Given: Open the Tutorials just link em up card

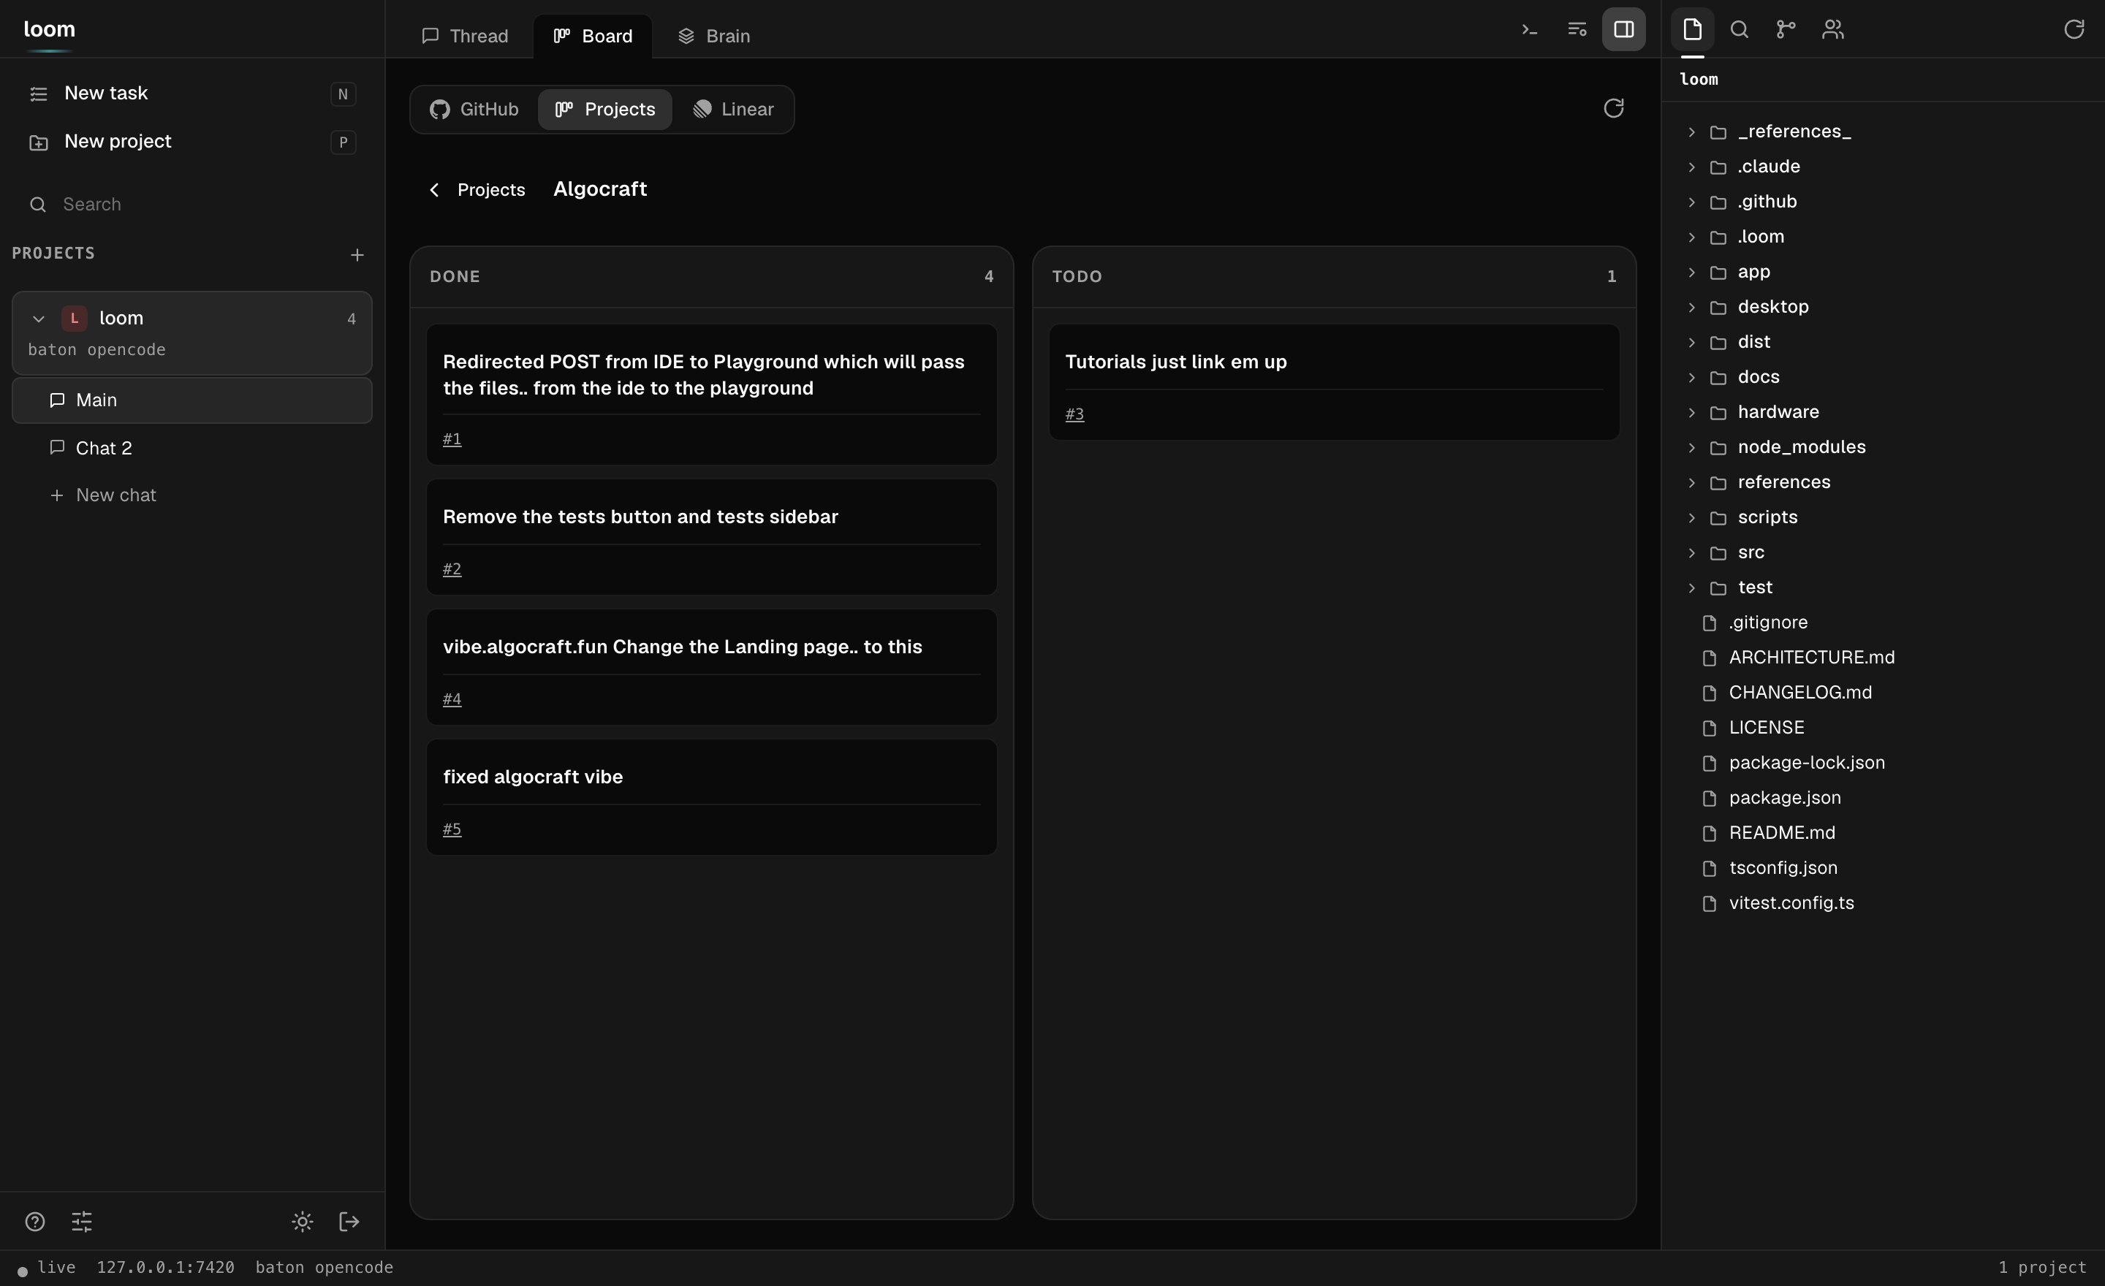Looking at the screenshot, I should pos(1335,381).
